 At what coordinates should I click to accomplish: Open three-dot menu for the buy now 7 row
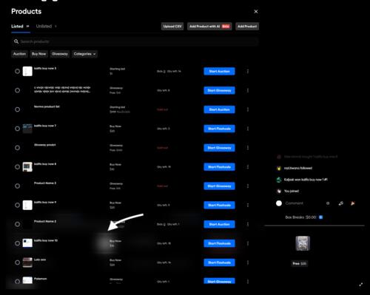pyautogui.click(x=248, y=129)
